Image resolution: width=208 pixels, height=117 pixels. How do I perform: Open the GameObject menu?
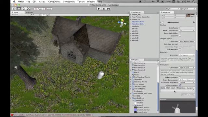click(54, 2)
